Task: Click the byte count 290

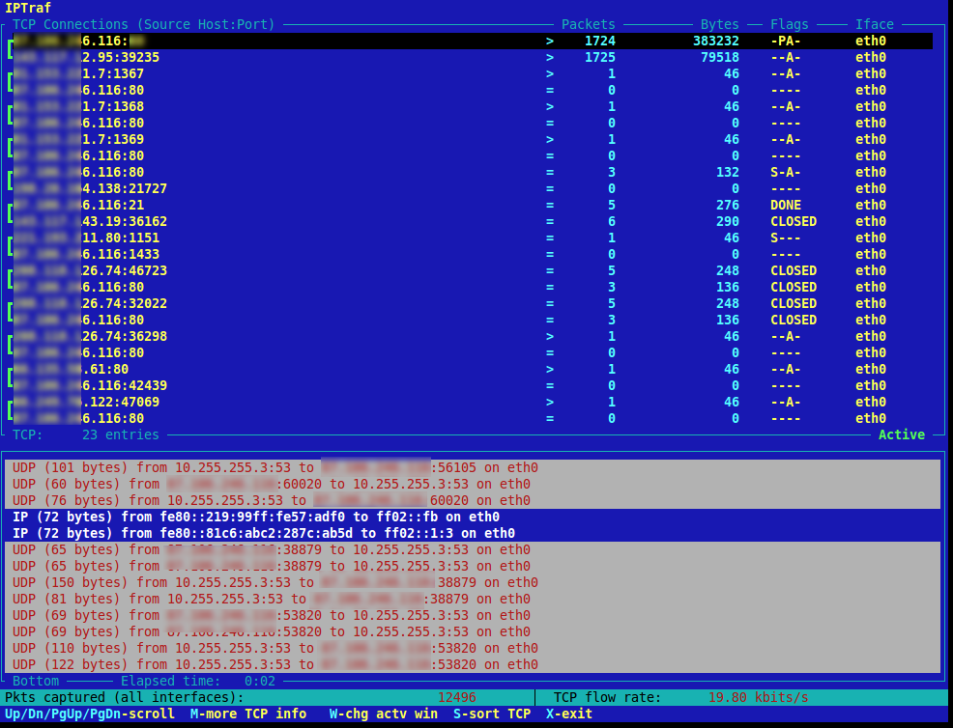Action: 728,221
